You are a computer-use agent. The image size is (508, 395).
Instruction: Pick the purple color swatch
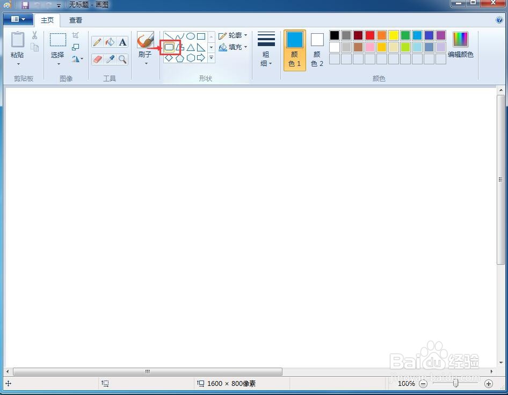pyautogui.click(x=441, y=35)
